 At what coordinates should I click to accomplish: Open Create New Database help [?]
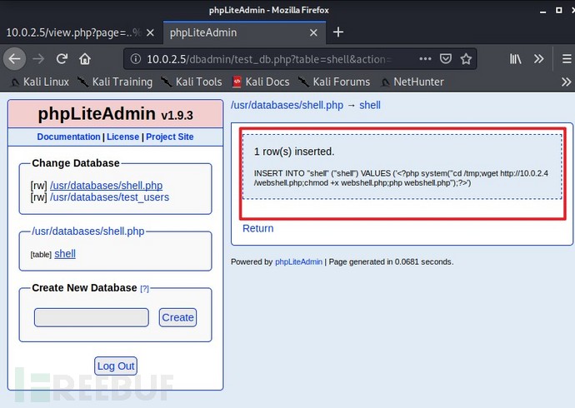click(144, 289)
